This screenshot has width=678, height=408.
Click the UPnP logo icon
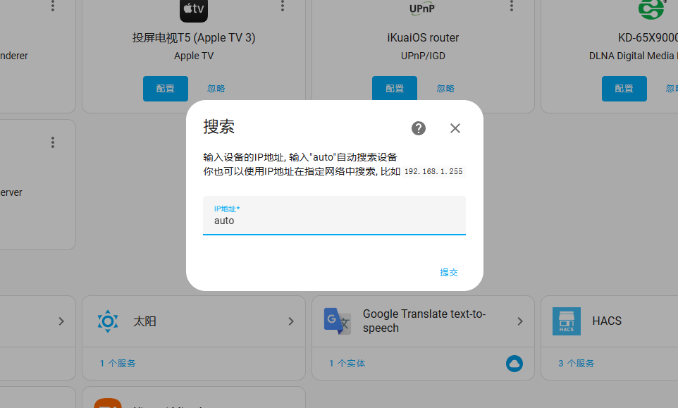pos(422,8)
